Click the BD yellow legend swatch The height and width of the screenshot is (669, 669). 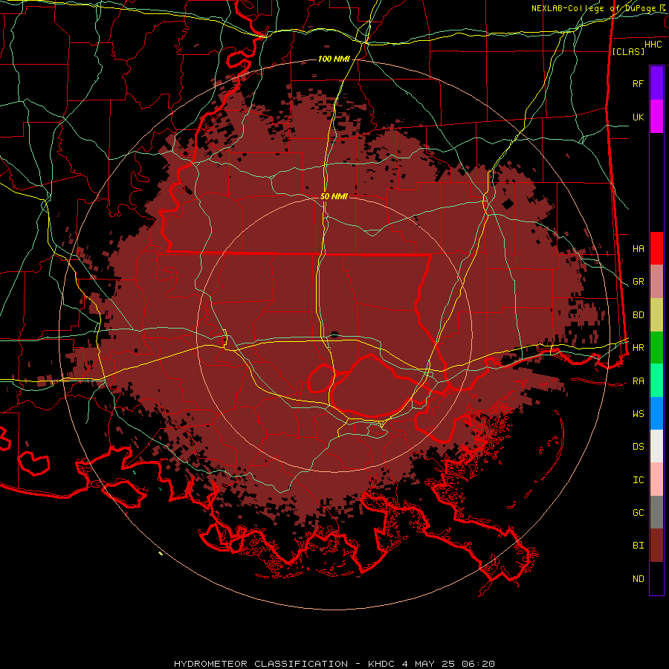point(656,315)
